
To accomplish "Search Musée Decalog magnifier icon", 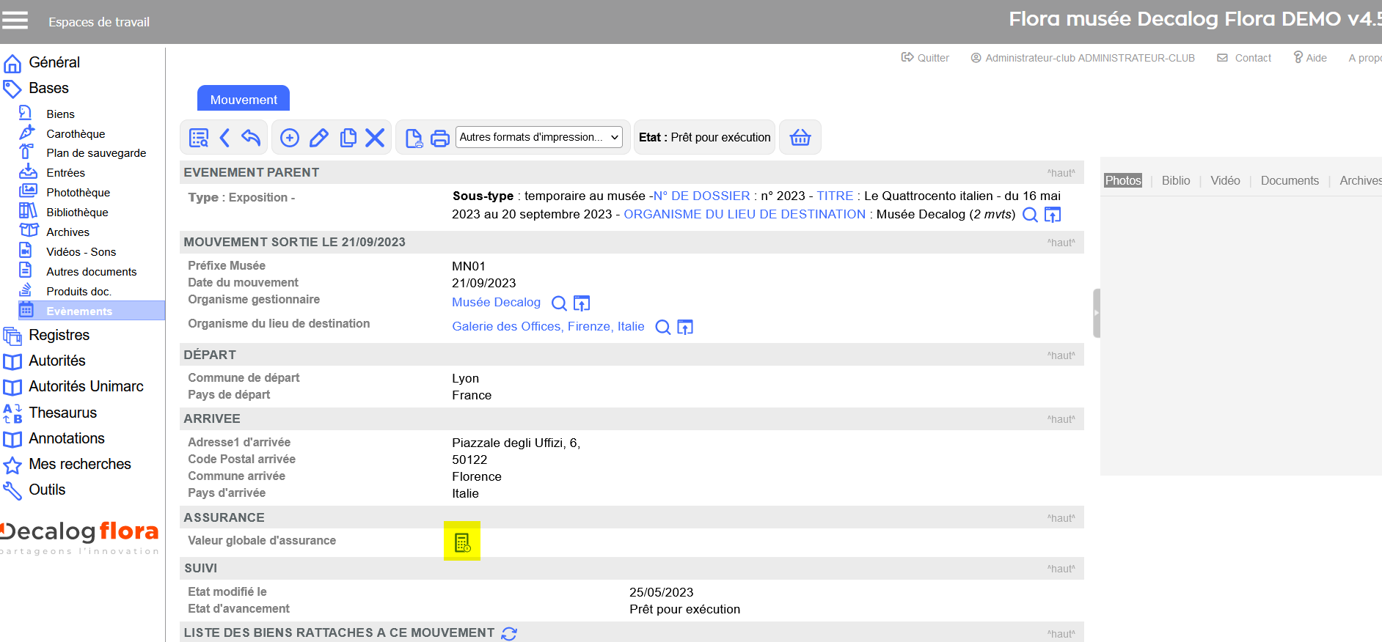I will point(559,303).
